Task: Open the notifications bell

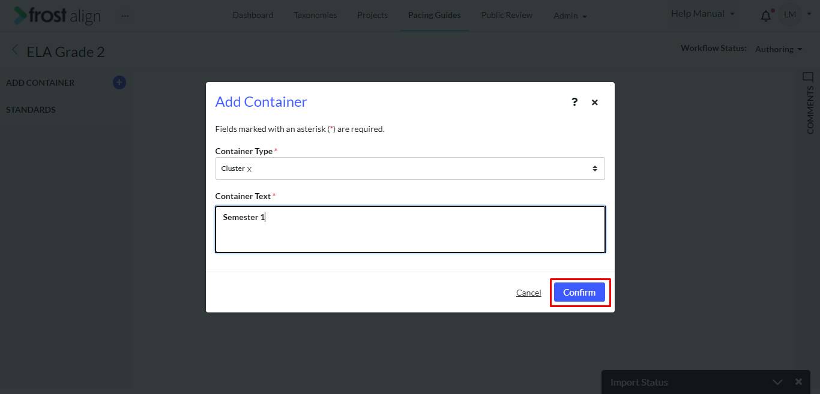Action: (766, 16)
